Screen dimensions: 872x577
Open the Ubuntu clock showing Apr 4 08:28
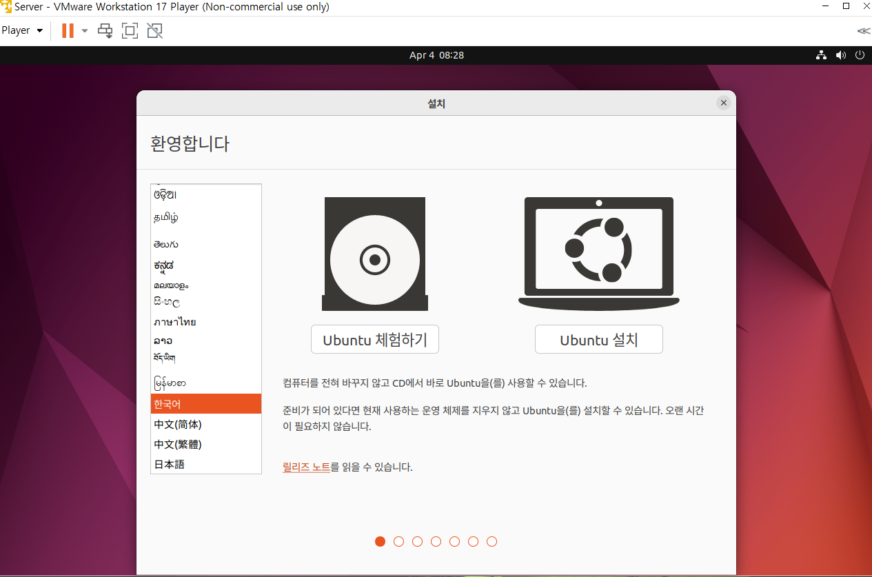(x=436, y=55)
